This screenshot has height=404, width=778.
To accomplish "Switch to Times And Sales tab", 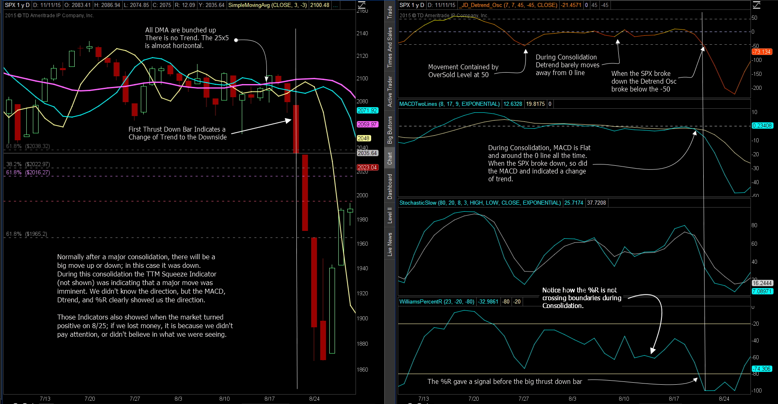I will point(390,47).
